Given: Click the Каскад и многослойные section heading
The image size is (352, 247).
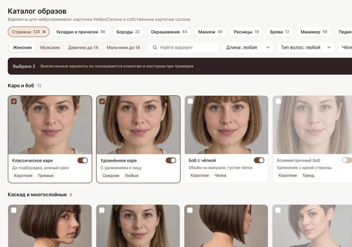Looking at the screenshot, I should [37, 195].
